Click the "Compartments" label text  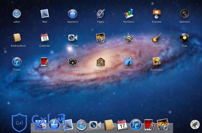tap(103, 70)
